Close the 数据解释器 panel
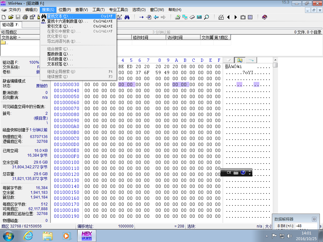This screenshot has height=242, width=323. coord(314,219)
